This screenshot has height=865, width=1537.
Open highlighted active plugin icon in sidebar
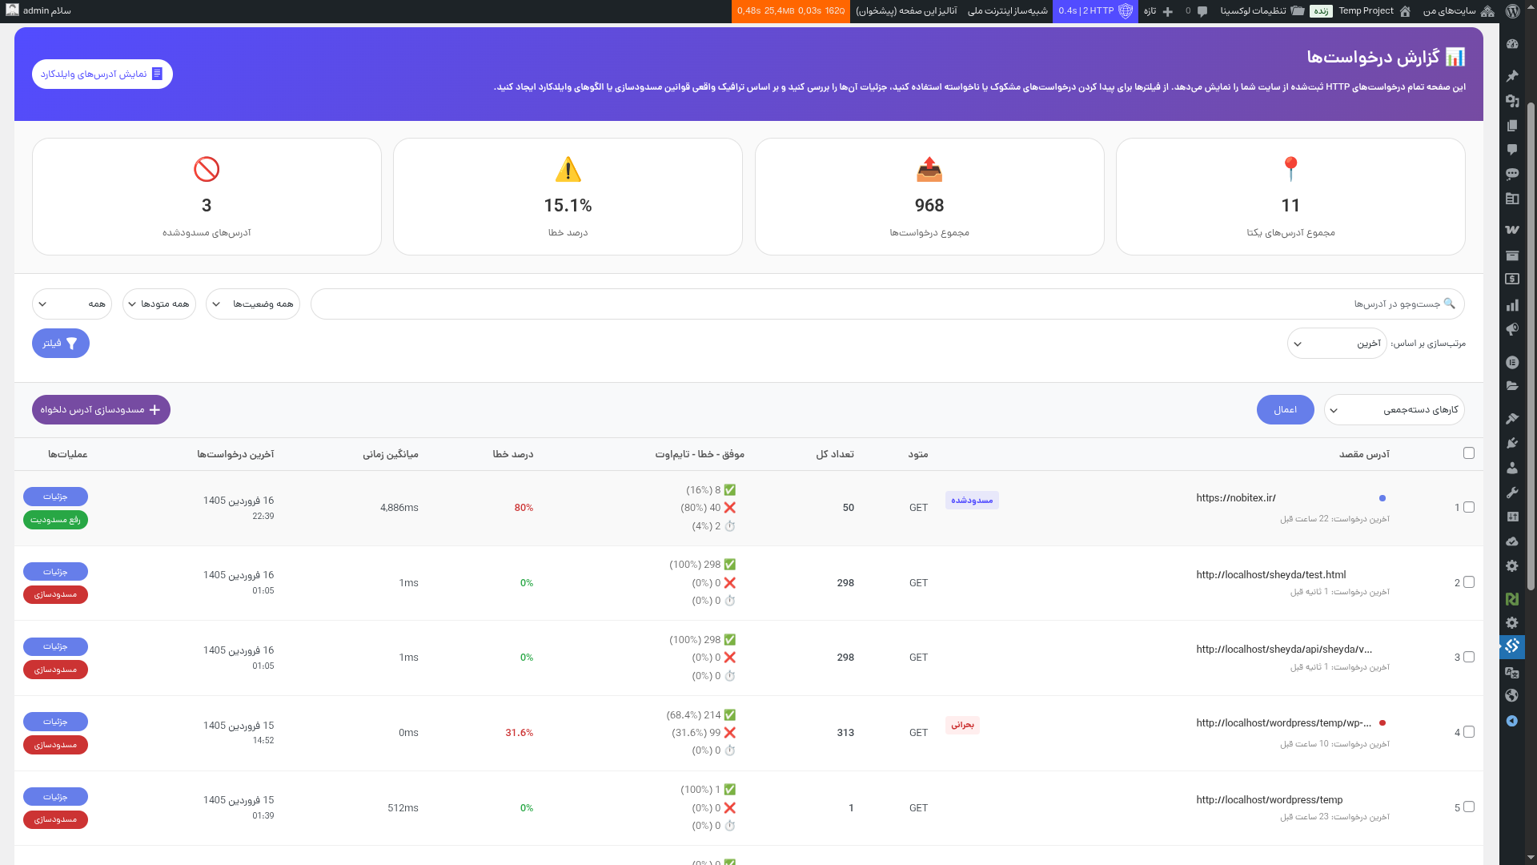coord(1512,646)
